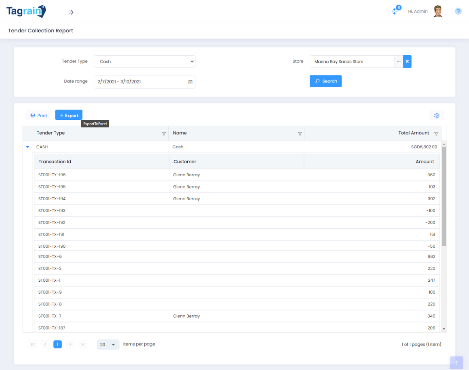Click the grid scroll-down arrow
The height and width of the screenshot is (370, 469).
[x=444, y=329]
